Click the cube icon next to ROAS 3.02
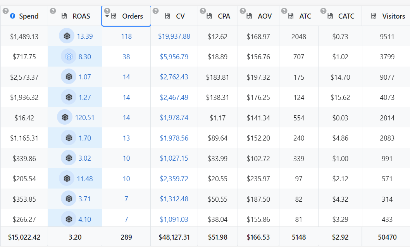This screenshot has width=410, height=247. pos(69,158)
